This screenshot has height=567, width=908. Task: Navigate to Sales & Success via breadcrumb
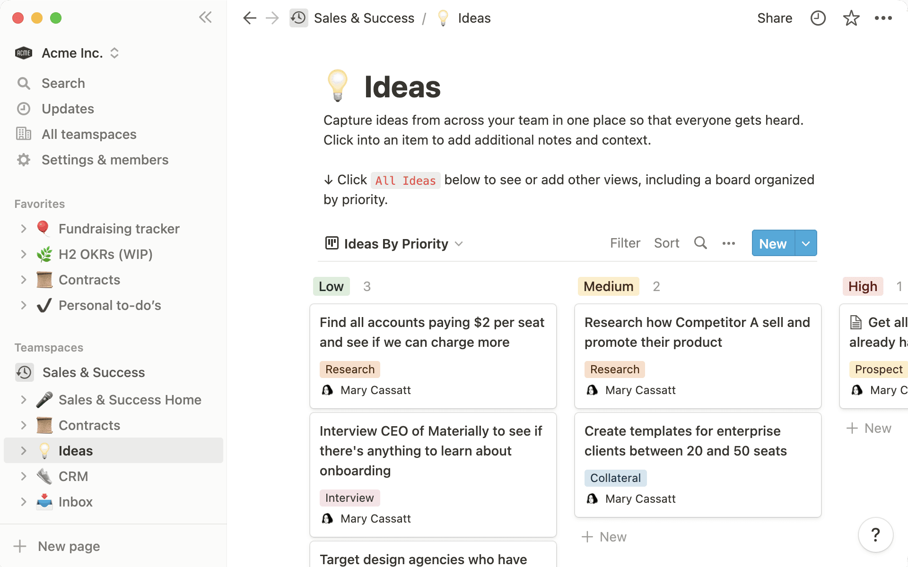pos(364,18)
